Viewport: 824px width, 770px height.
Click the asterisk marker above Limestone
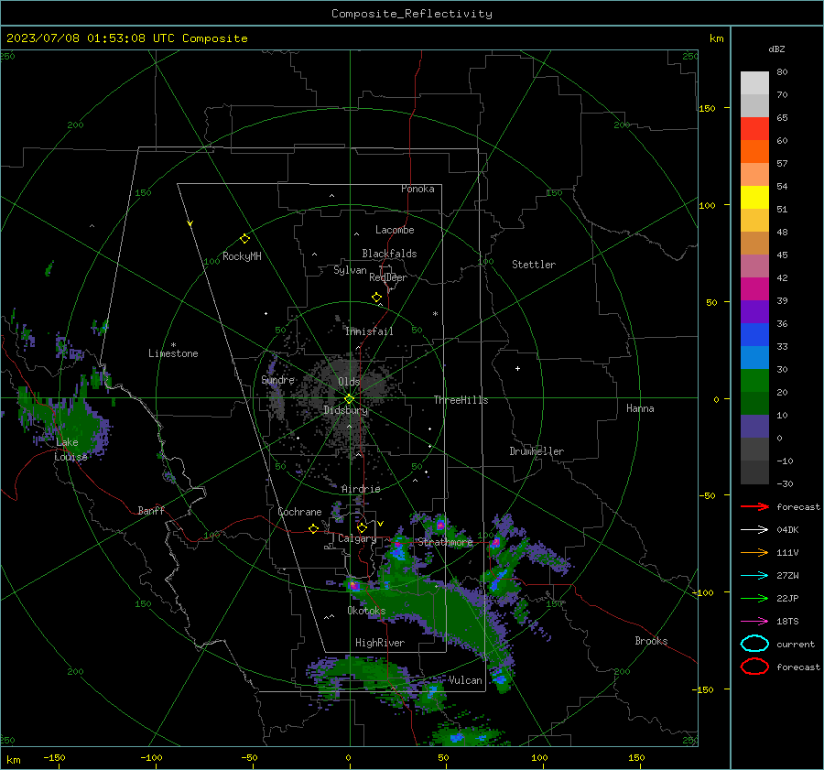pyautogui.click(x=173, y=345)
